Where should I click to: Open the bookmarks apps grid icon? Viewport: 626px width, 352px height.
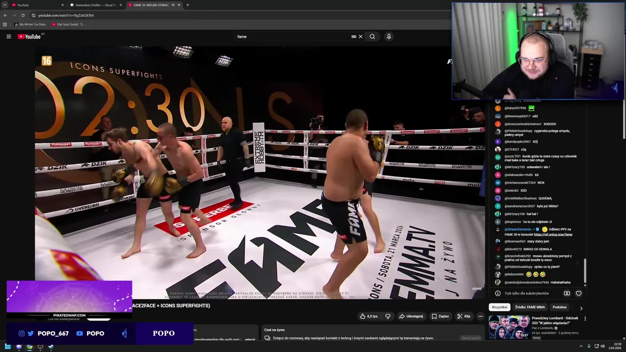[x=5, y=24]
